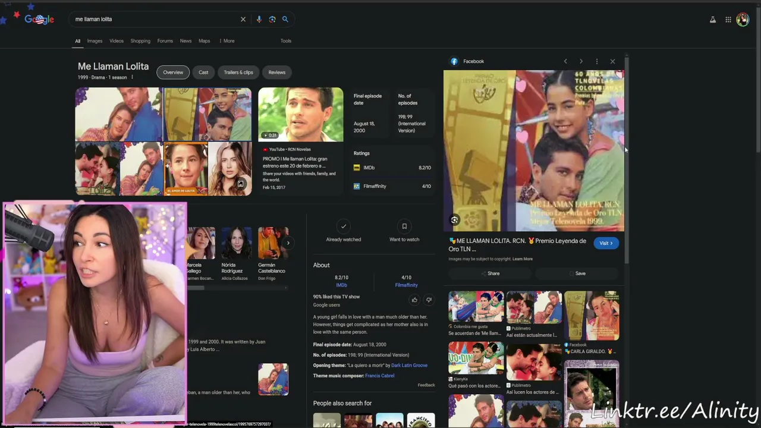Open the Francia Cabrel composer link
This screenshot has height=428, width=761.
(380, 376)
